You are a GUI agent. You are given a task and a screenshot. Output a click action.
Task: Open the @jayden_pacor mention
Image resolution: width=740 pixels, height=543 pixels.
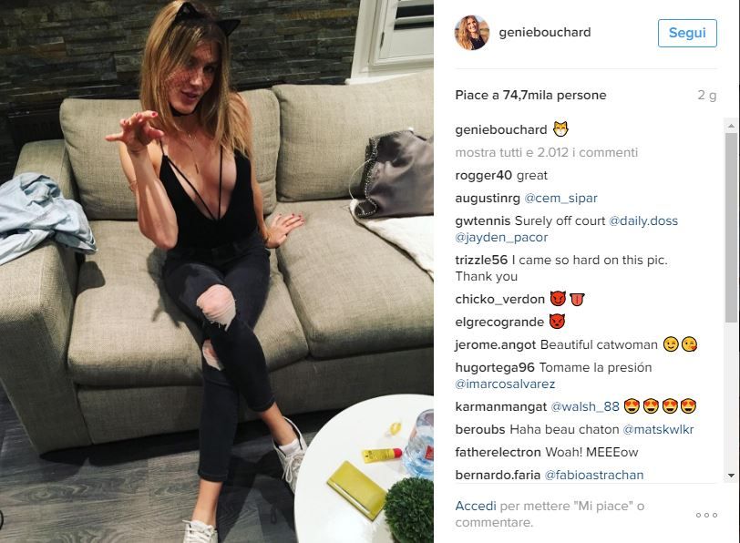501,237
